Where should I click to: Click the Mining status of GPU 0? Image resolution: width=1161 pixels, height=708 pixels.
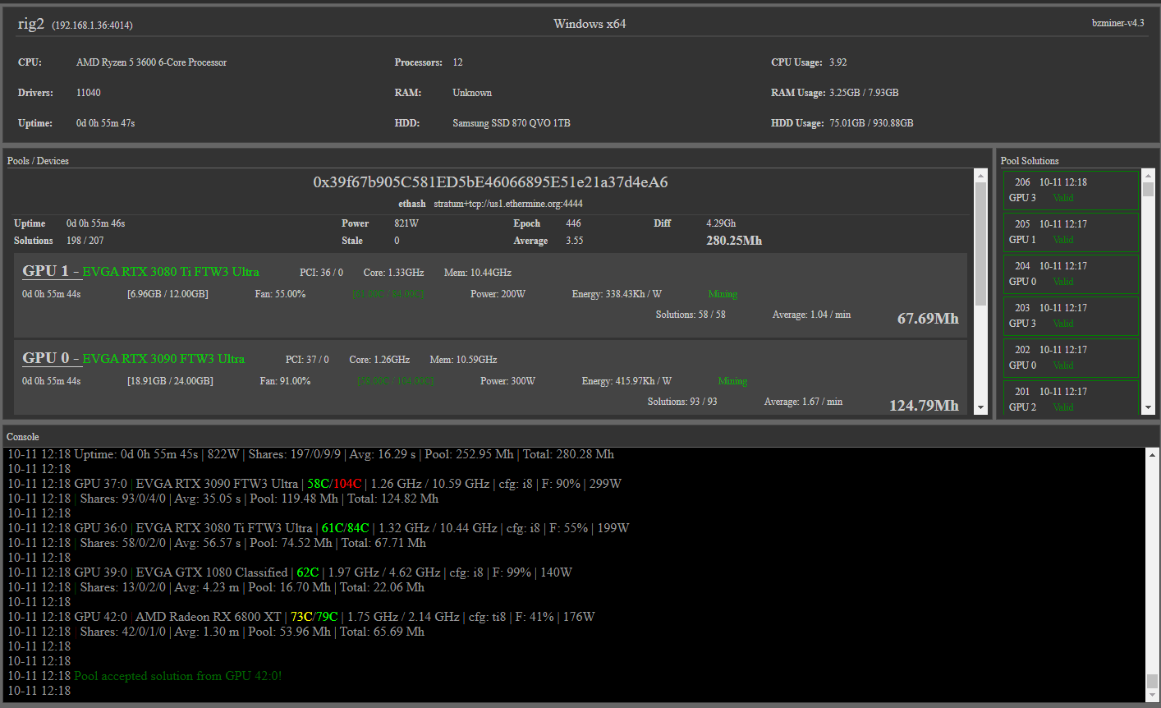(x=732, y=381)
